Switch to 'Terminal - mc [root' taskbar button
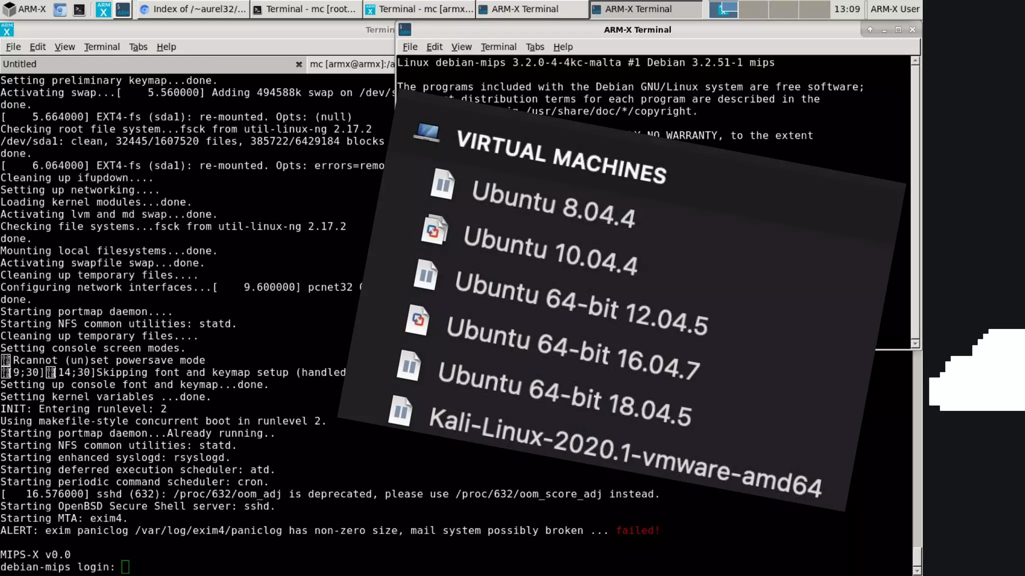This screenshot has width=1025, height=576. point(305,9)
